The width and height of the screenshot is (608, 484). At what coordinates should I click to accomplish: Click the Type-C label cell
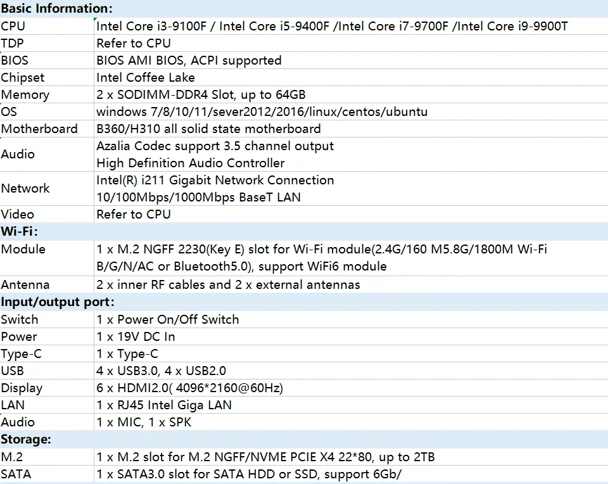tap(46, 353)
